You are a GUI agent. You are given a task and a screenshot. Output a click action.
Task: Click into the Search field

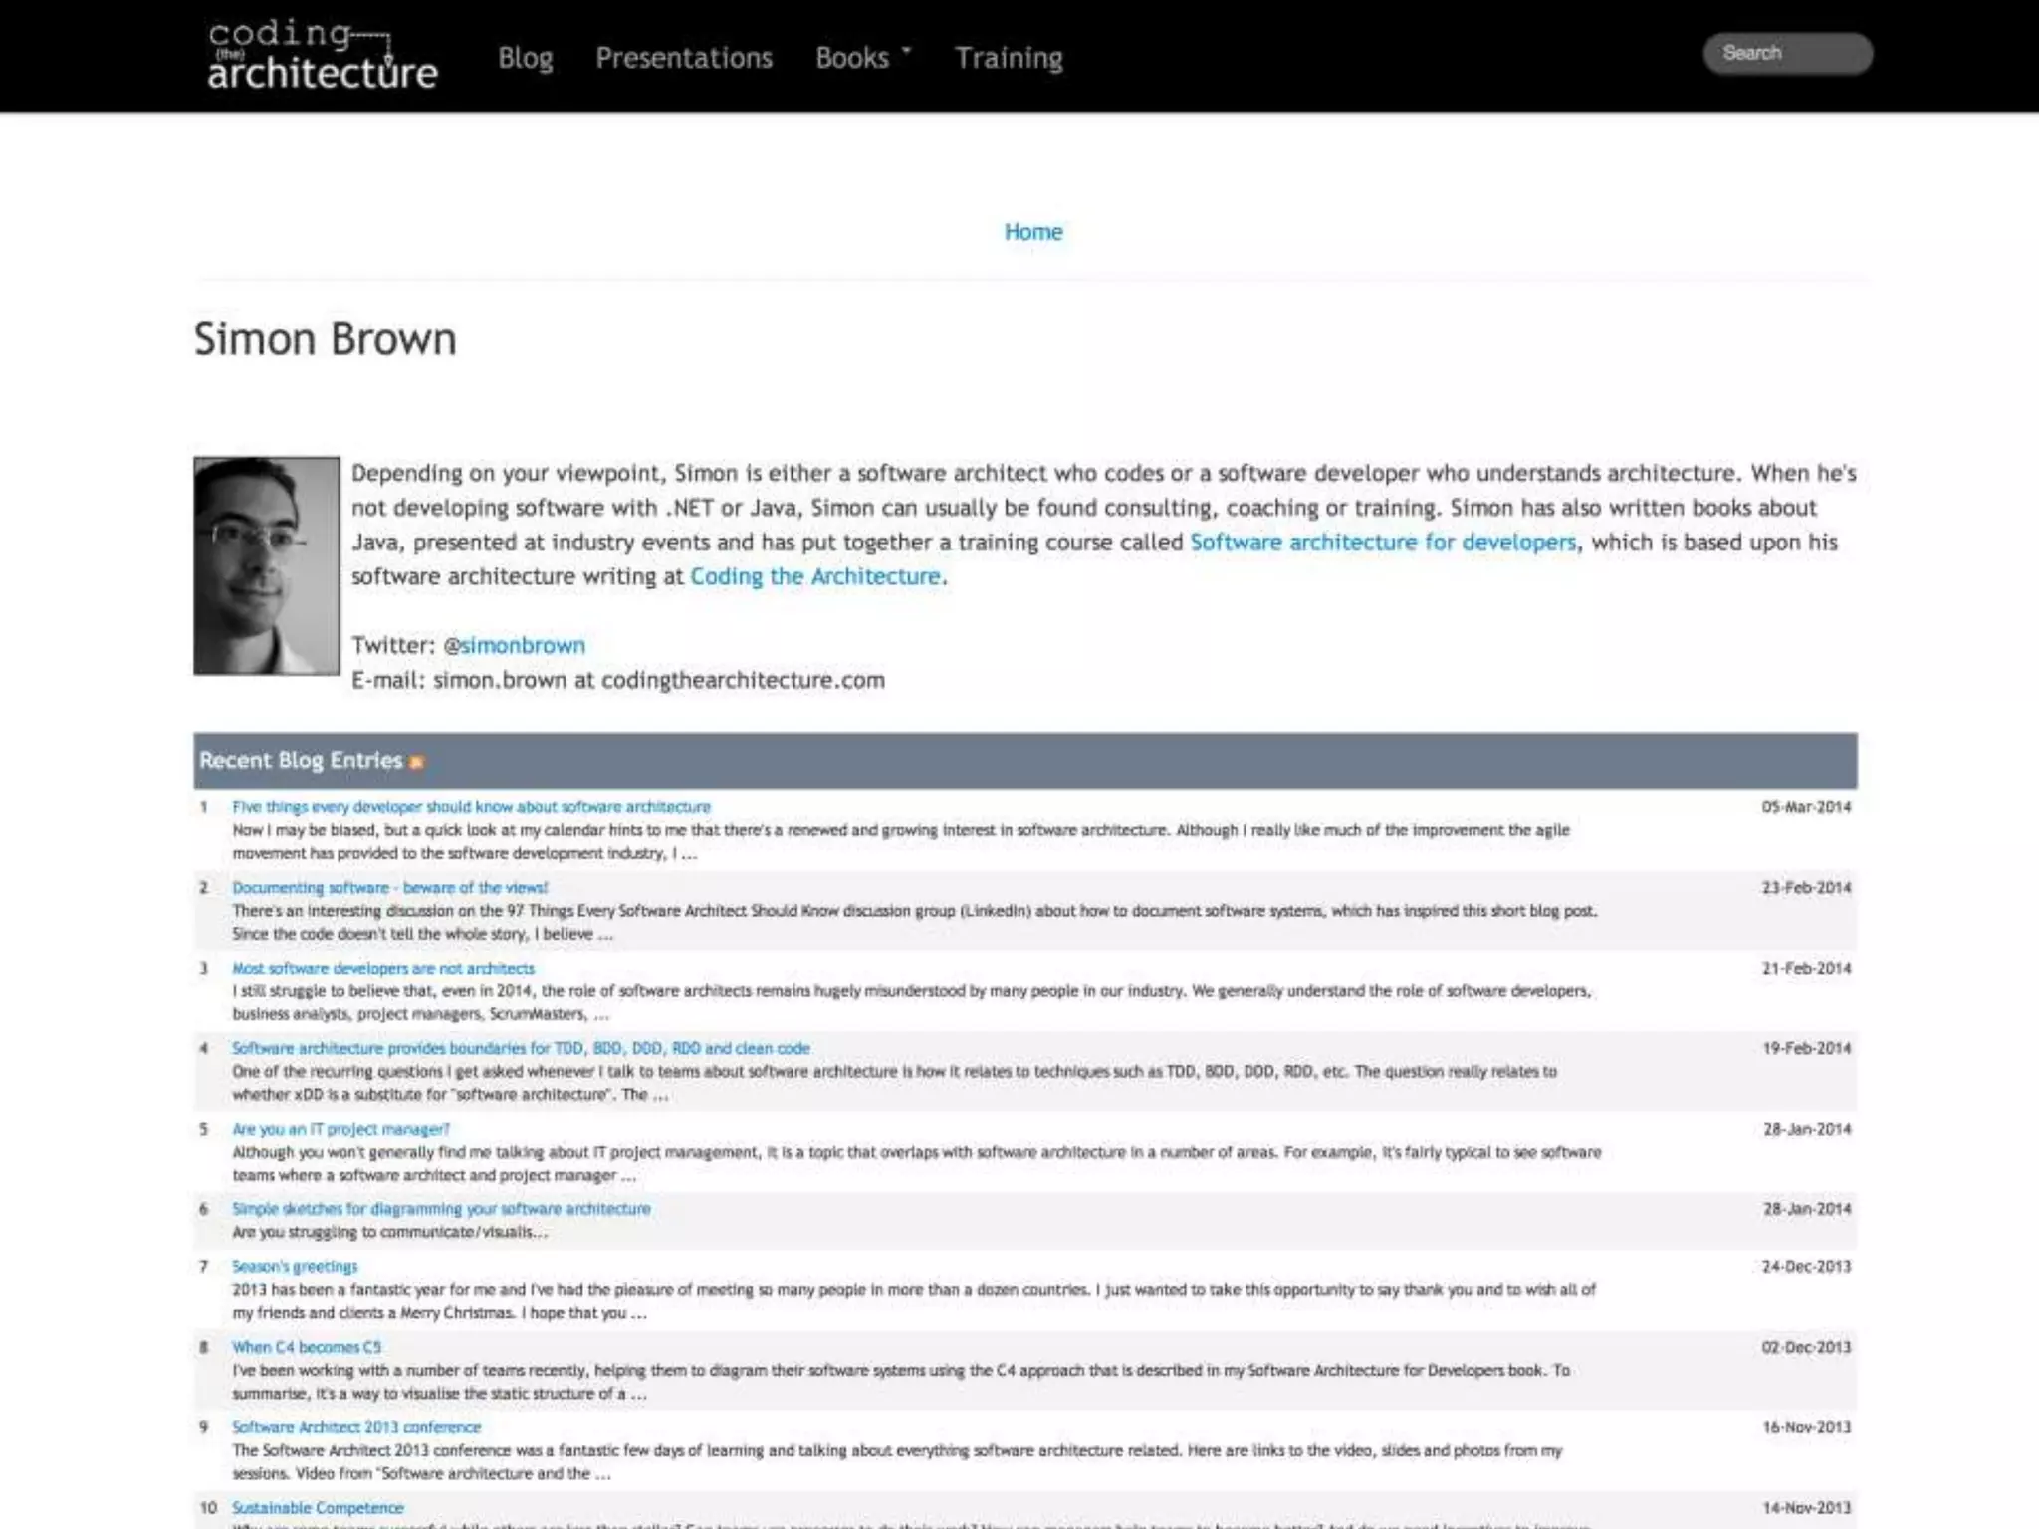point(1787,53)
